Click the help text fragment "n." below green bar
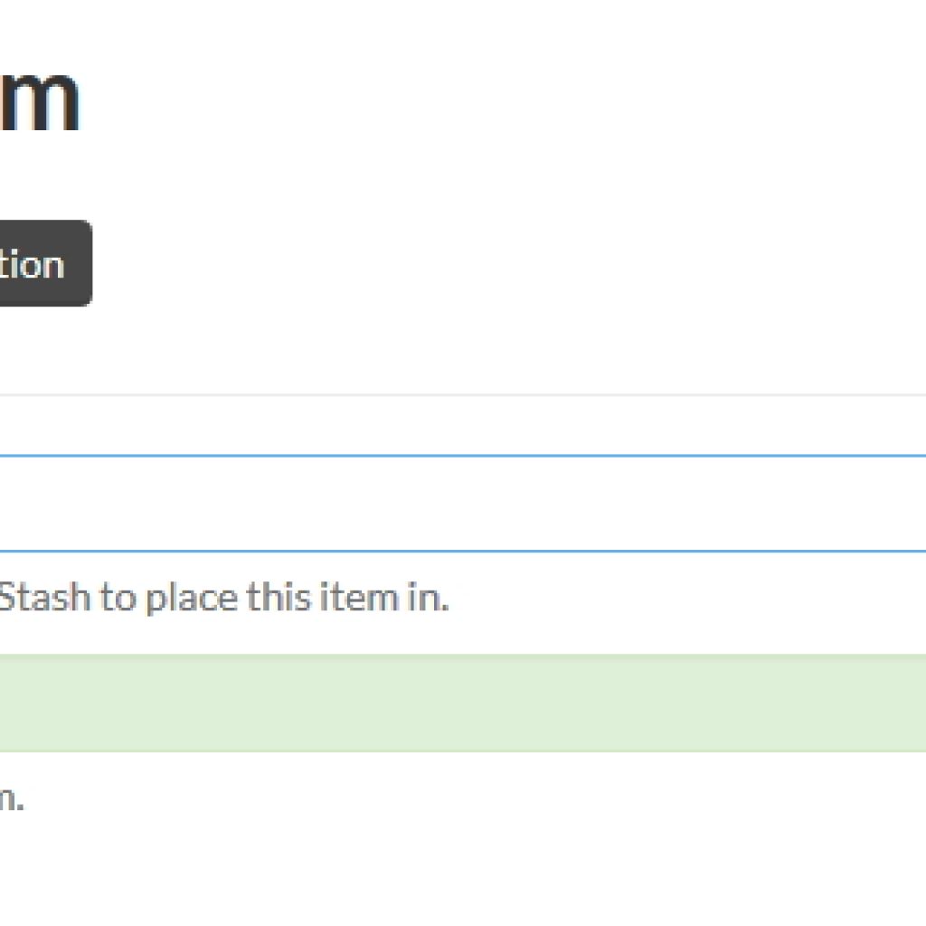The height and width of the screenshot is (926, 926). 11,798
